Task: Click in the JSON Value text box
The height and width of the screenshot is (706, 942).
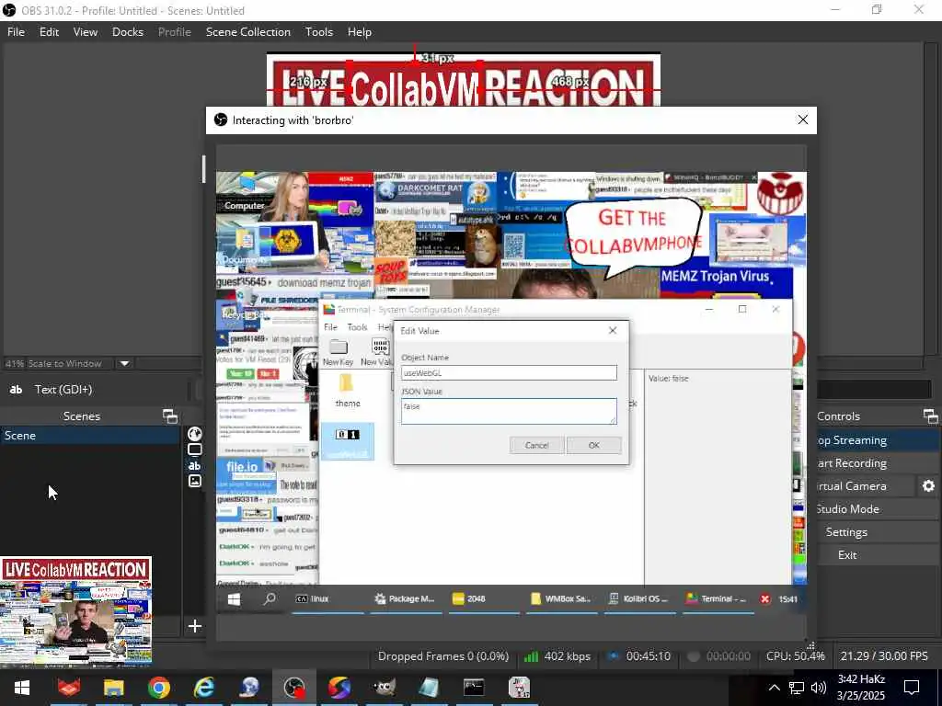Action: click(509, 411)
